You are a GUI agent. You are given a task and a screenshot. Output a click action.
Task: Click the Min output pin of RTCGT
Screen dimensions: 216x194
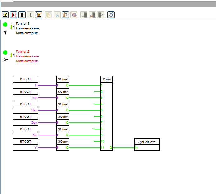point(35,98)
